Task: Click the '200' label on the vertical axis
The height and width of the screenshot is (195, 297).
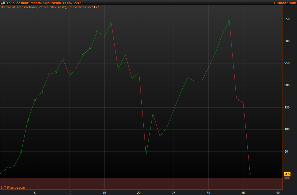Action: coord(287,85)
